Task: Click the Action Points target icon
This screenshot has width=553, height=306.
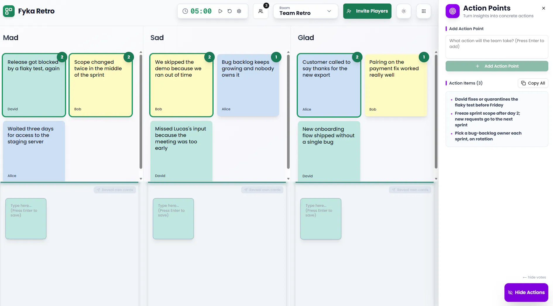Action: coord(453,11)
